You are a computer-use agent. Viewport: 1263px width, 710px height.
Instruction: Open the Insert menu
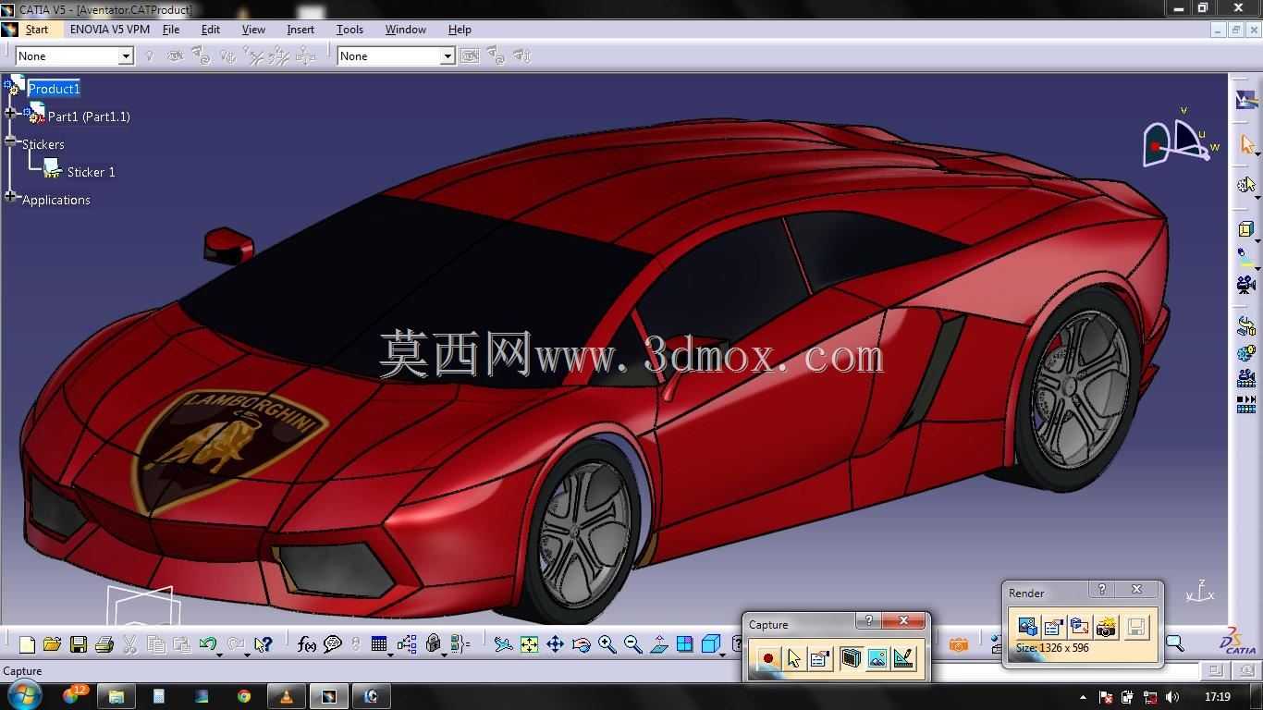[300, 30]
